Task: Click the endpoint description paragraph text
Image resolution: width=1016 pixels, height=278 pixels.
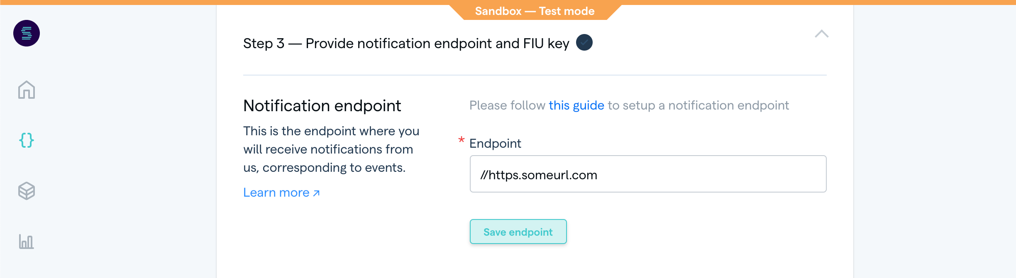Action: tap(331, 149)
